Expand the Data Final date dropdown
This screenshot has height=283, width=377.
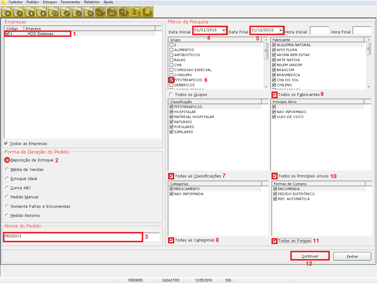[281, 30]
